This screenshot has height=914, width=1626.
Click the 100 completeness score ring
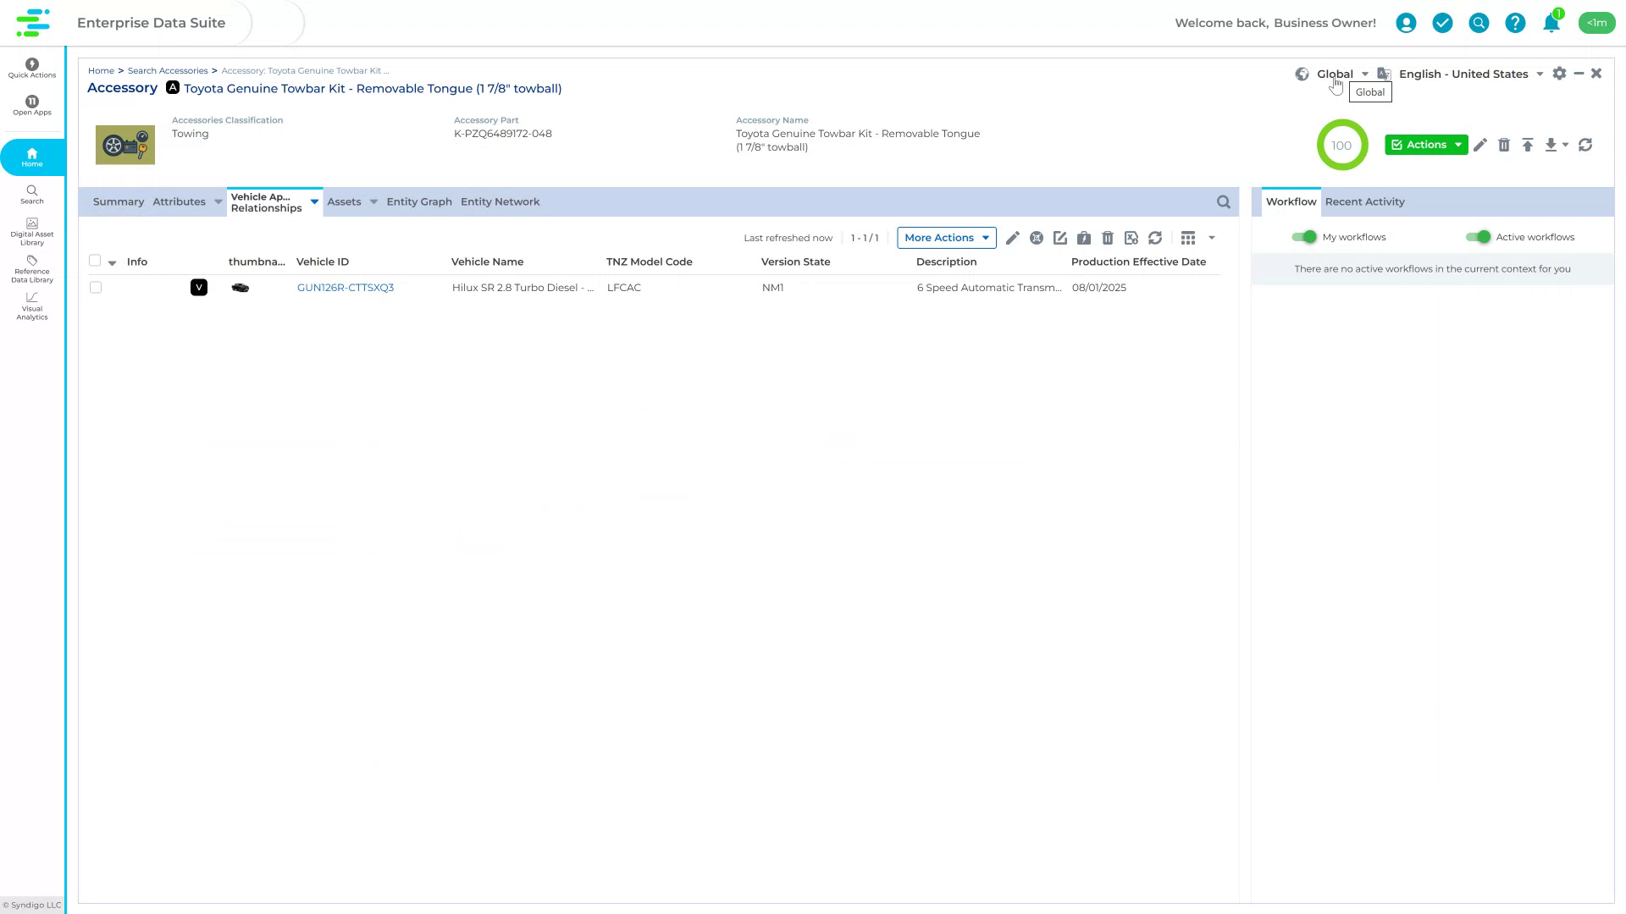pos(1342,145)
